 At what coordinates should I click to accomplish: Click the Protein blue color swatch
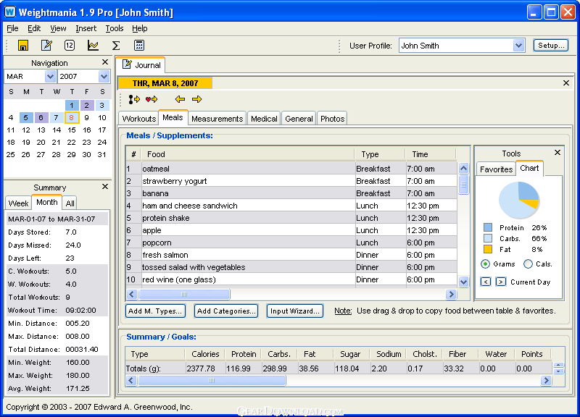pos(488,227)
